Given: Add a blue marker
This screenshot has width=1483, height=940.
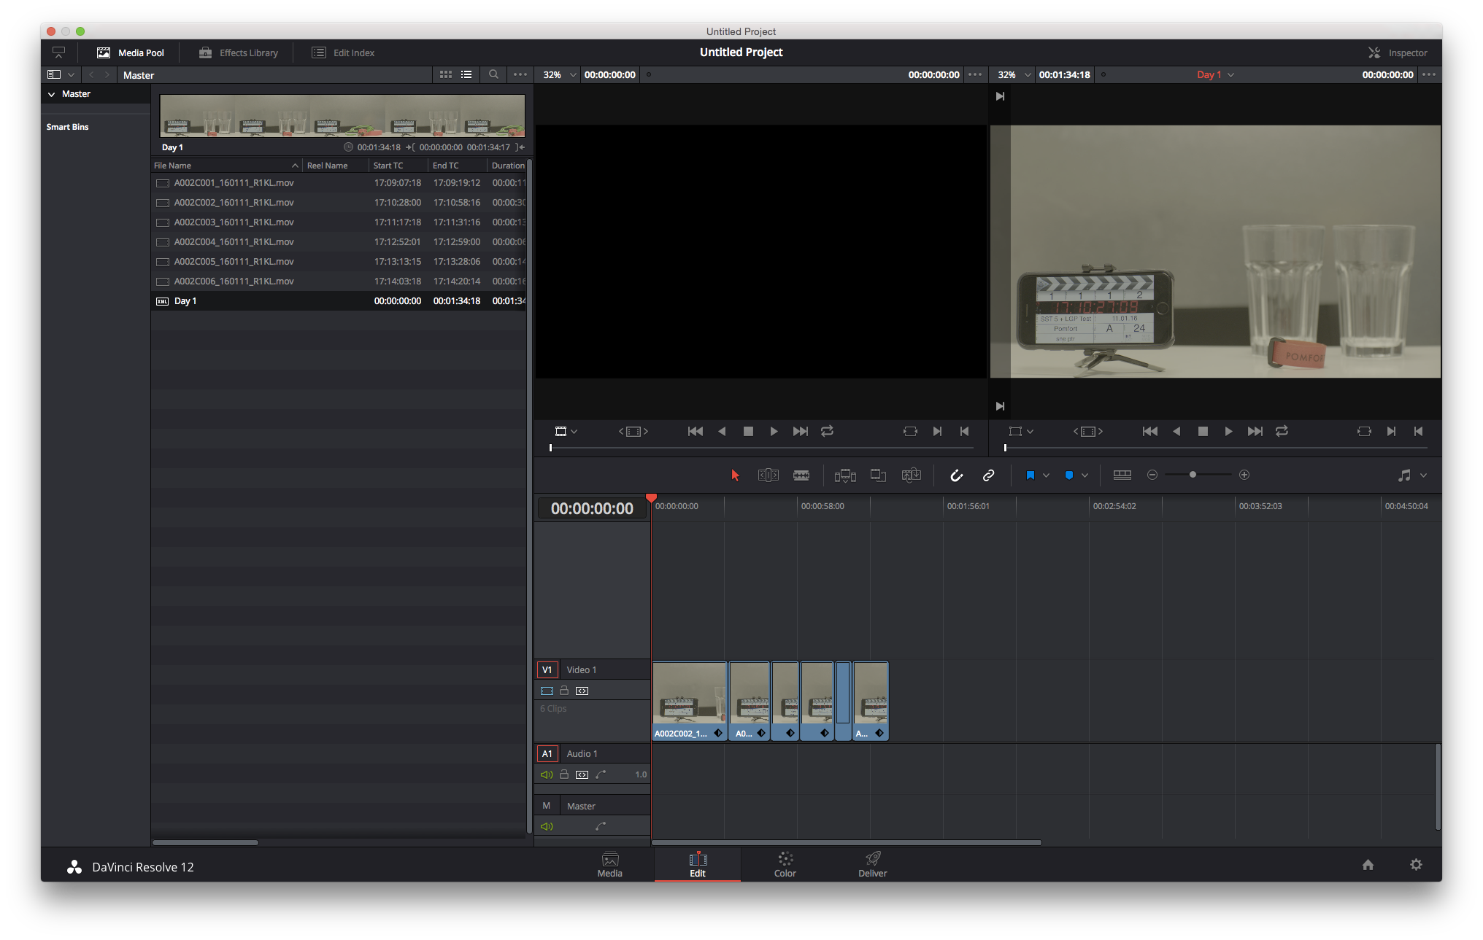Looking at the screenshot, I should (1069, 475).
